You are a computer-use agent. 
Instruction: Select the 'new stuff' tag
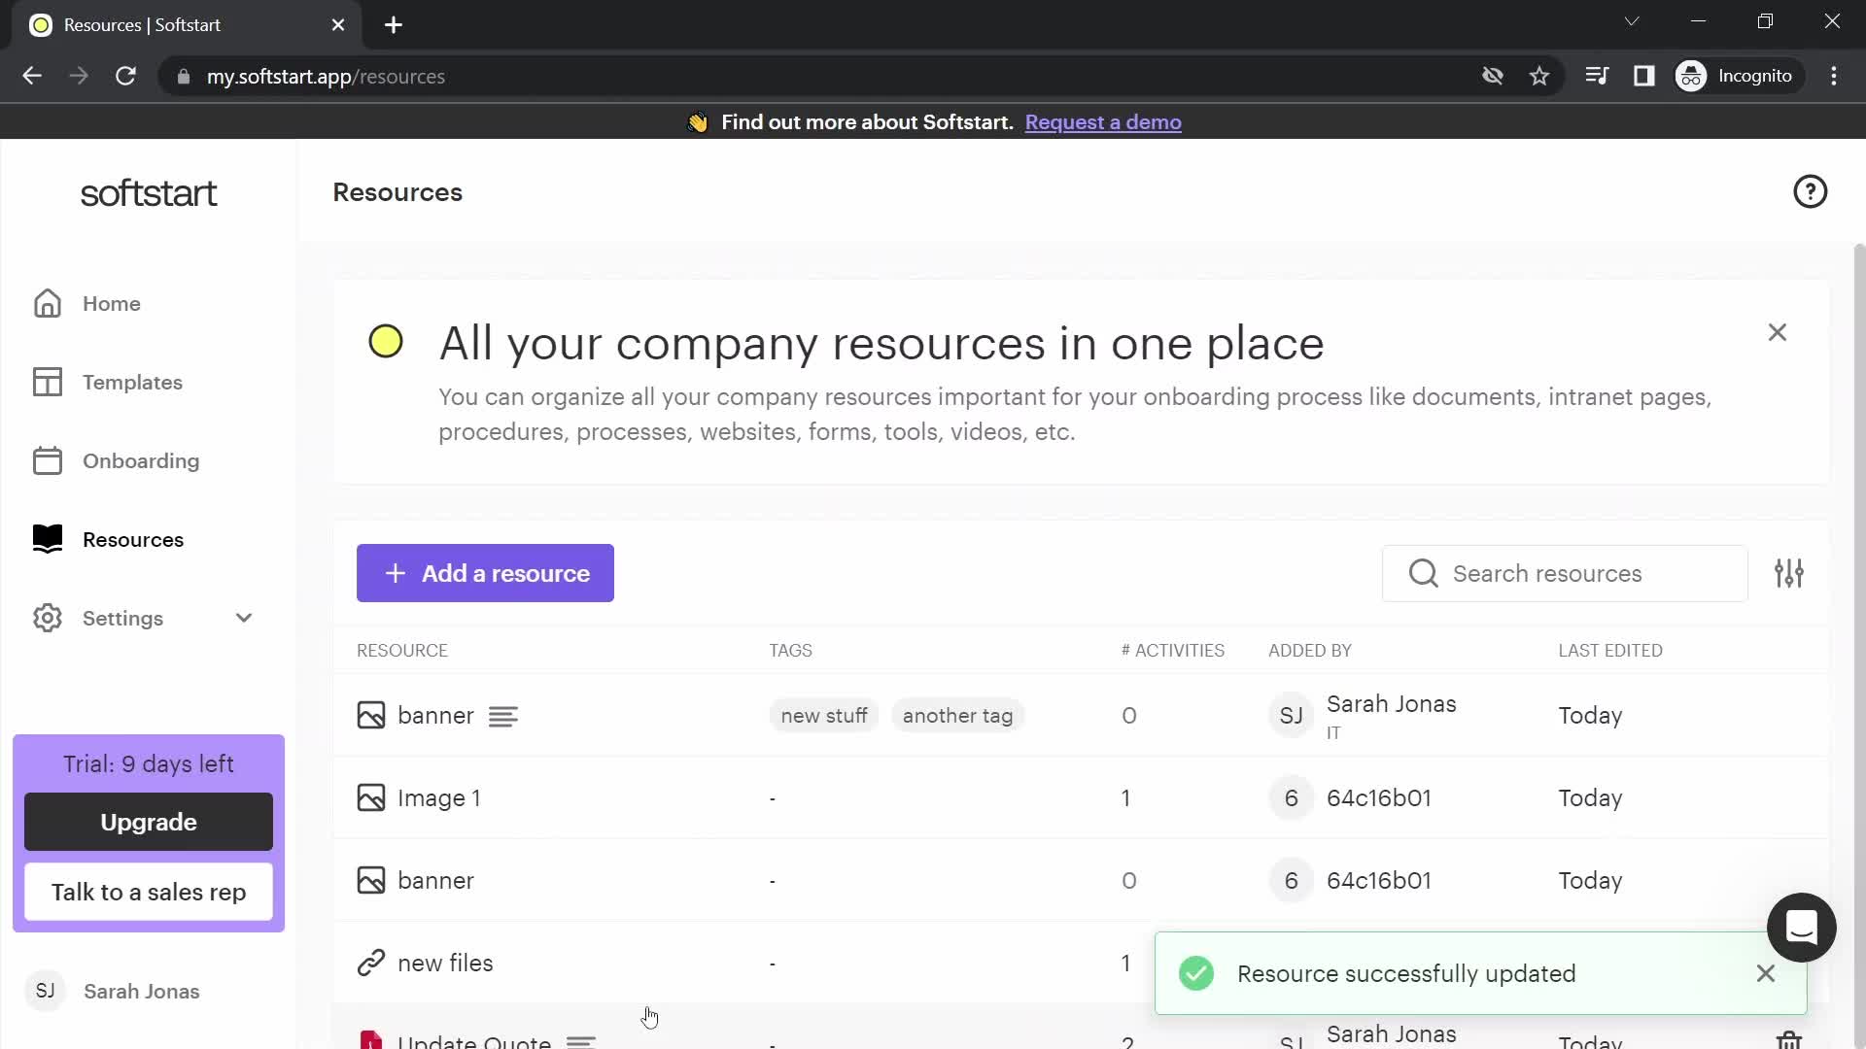(824, 716)
